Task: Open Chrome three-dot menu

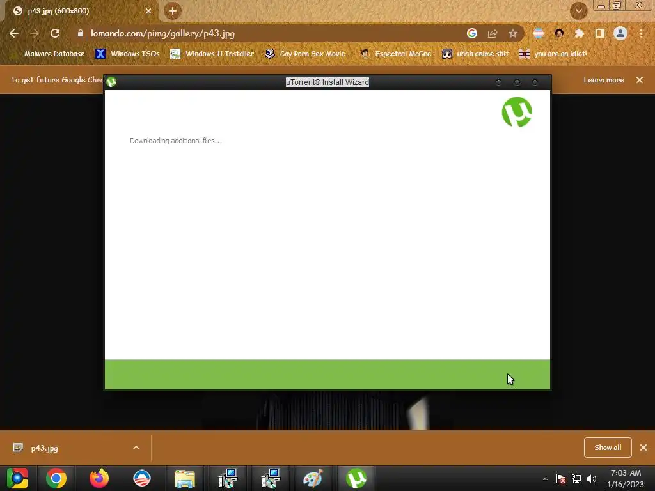Action: 641,33
